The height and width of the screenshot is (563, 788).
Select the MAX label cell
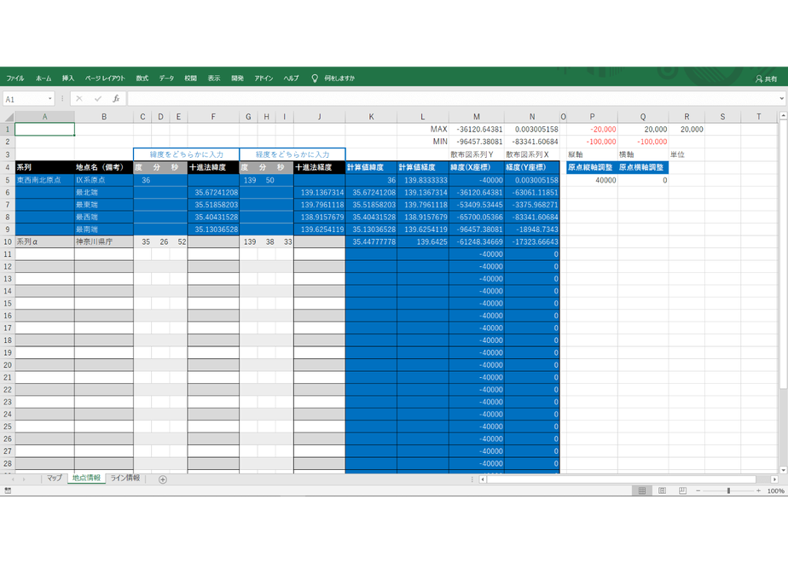tap(423, 129)
